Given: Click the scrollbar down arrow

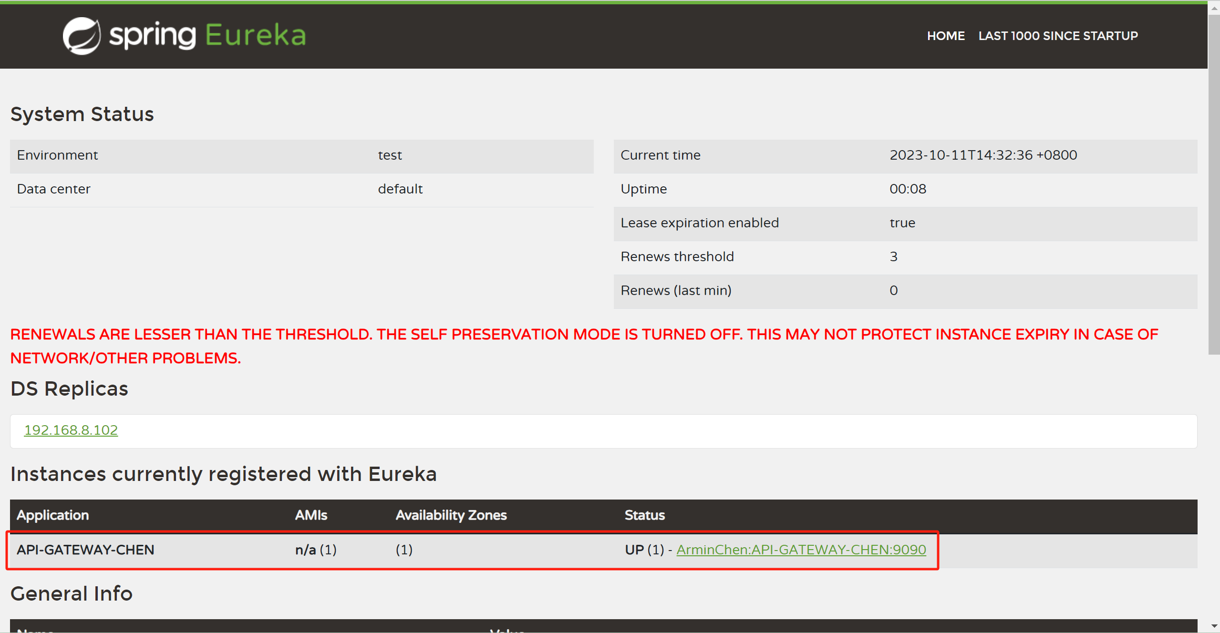Looking at the screenshot, I should coord(1214,626).
